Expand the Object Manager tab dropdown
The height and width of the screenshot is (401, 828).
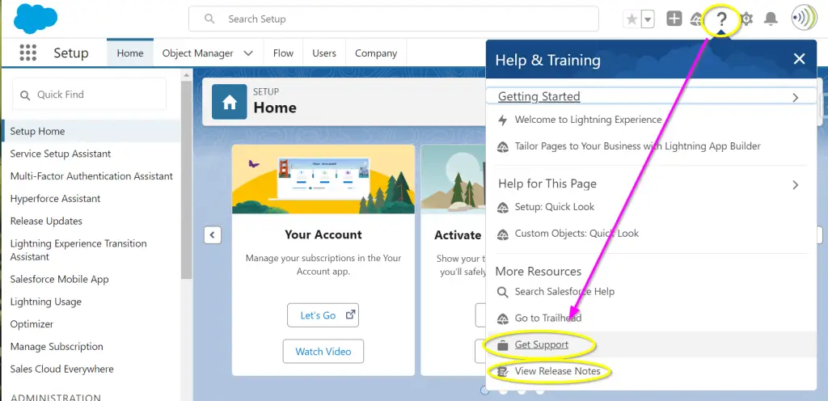click(248, 53)
